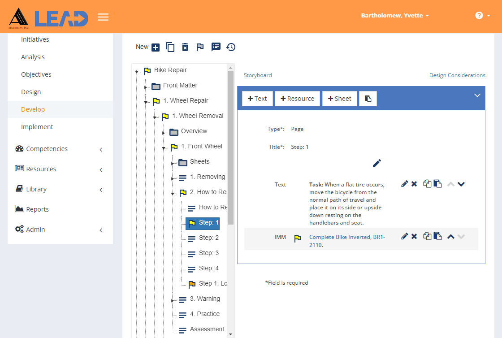Open the Bartholomew, Yvette user dropdown
The height and width of the screenshot is (338, 502).
[395, 15]
